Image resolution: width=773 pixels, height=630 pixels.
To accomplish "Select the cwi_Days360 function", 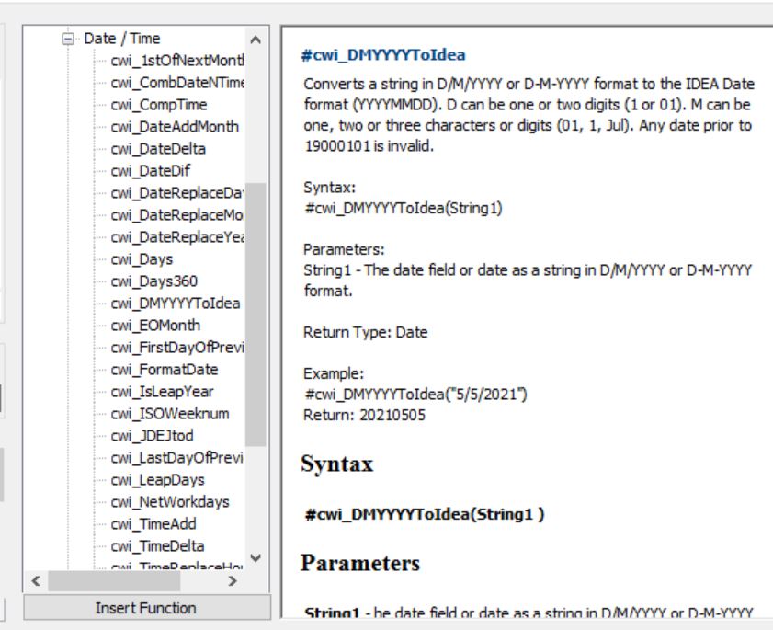I will (x=154, y=281).
